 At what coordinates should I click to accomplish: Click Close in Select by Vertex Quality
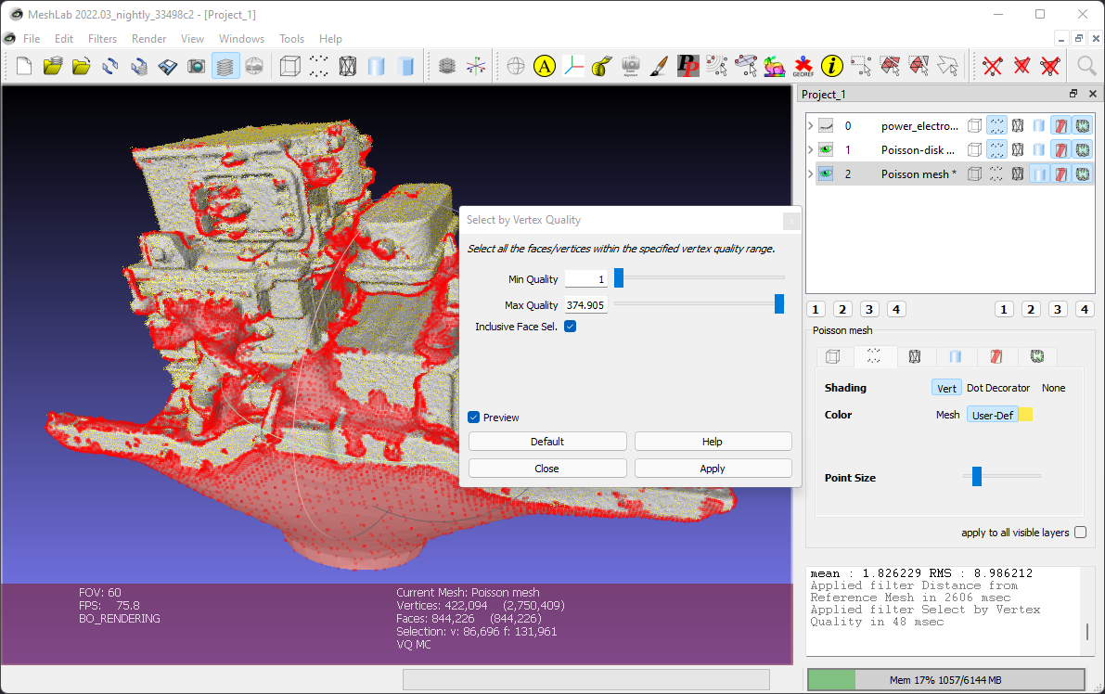547,469
